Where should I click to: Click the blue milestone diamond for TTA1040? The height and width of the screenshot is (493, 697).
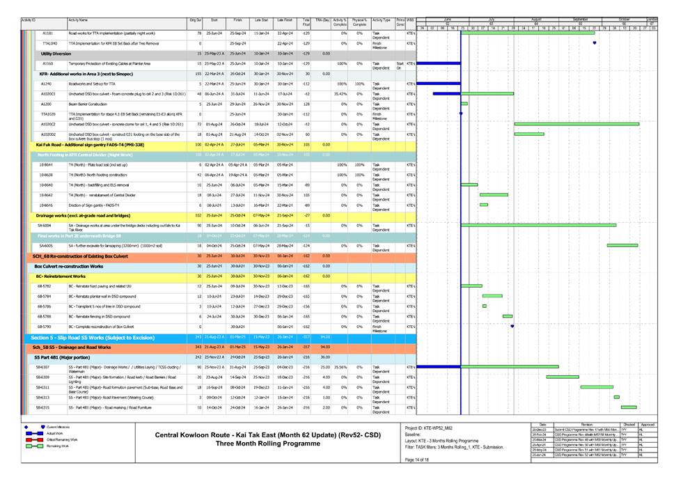click(x=594, y=42)
